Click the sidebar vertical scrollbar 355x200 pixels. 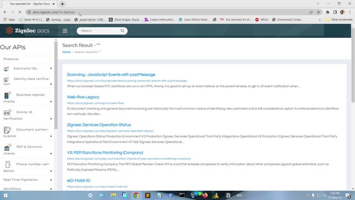(55, 85)
